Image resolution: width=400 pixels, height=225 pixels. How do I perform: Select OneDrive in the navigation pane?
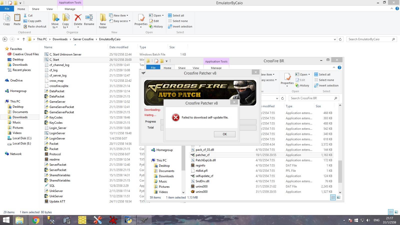tap(16, 80)
